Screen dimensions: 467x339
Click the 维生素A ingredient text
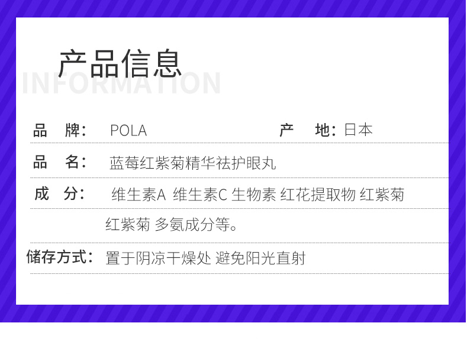(x=139, y=195)
